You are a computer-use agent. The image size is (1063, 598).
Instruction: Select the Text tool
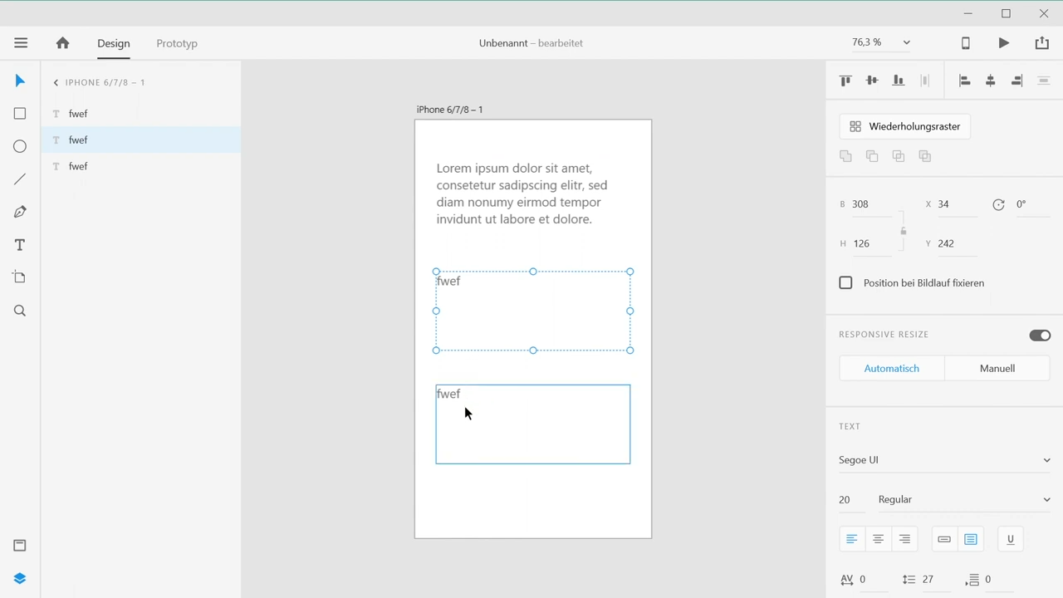(x=20, y=245)
